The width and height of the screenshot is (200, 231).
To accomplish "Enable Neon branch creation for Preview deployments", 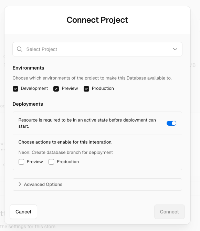I will tap(21, 162).
